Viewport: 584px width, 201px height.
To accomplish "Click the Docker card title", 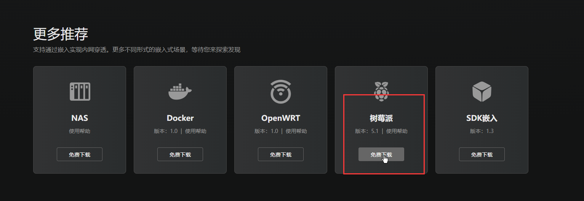I will [x=180, y=118].
